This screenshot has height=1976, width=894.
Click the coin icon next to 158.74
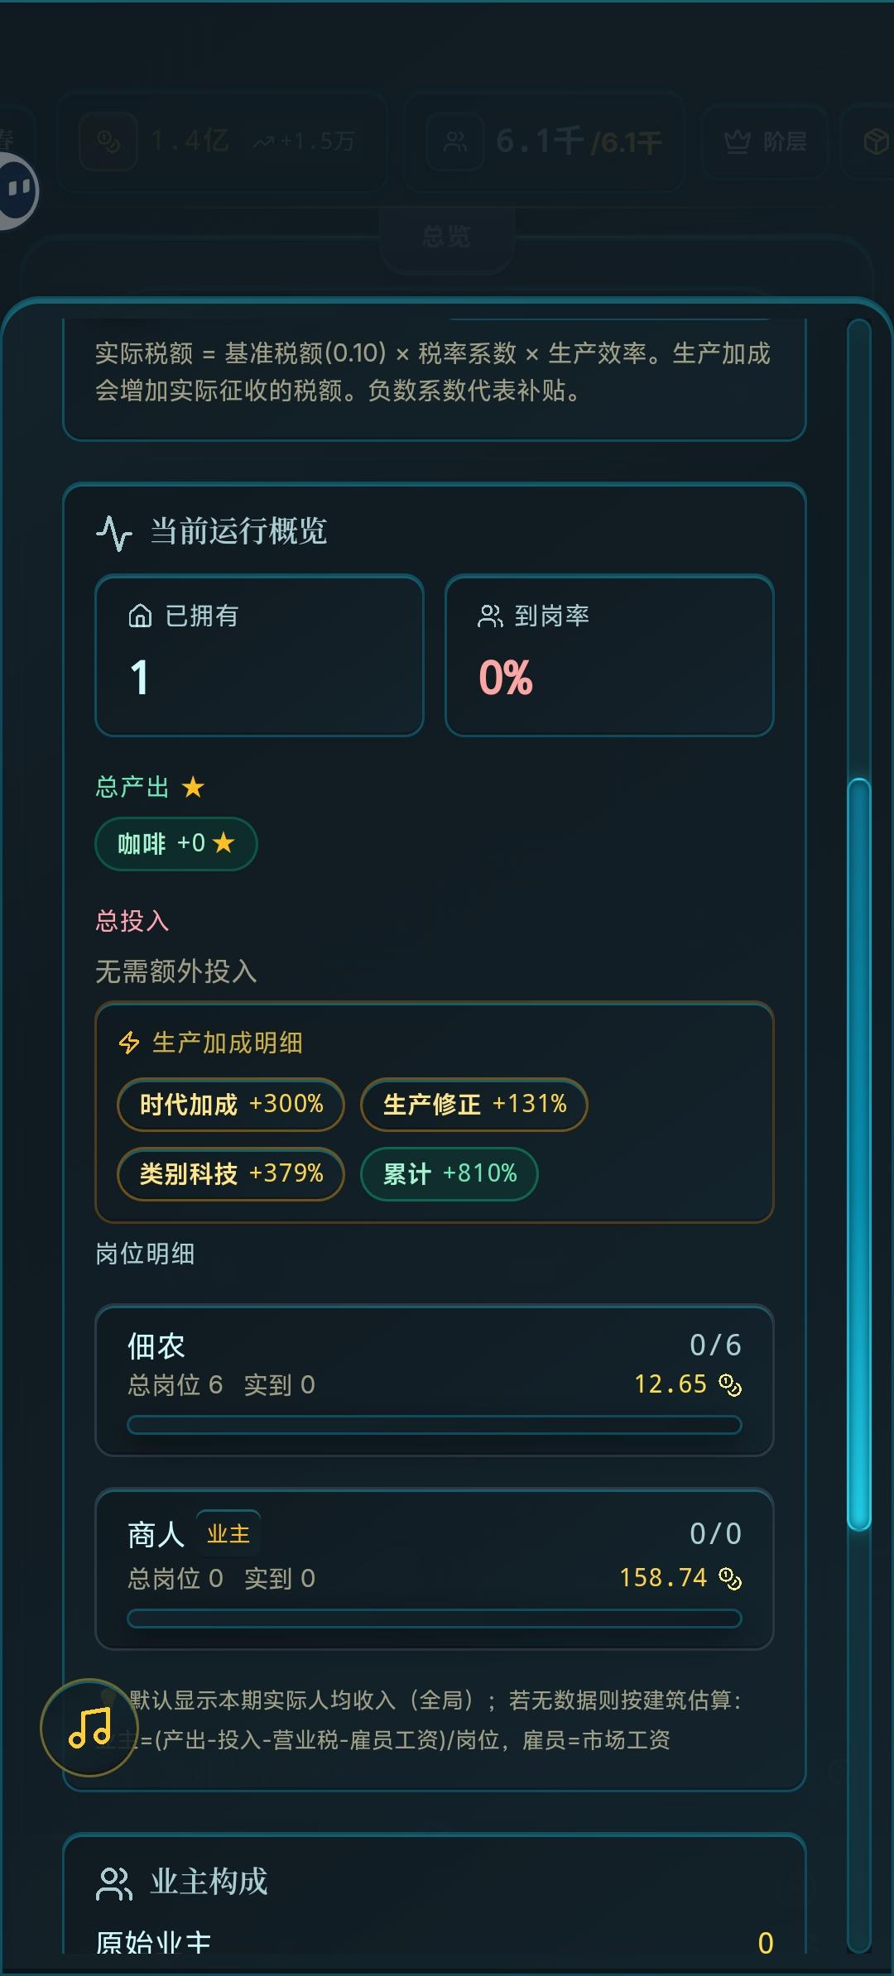tap(730, 1578)
